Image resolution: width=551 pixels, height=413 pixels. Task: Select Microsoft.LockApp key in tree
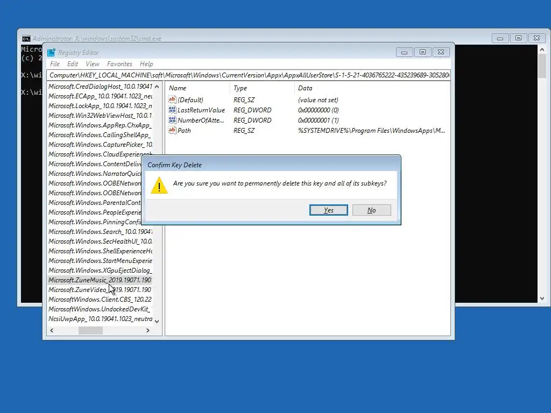pos(100,106)
